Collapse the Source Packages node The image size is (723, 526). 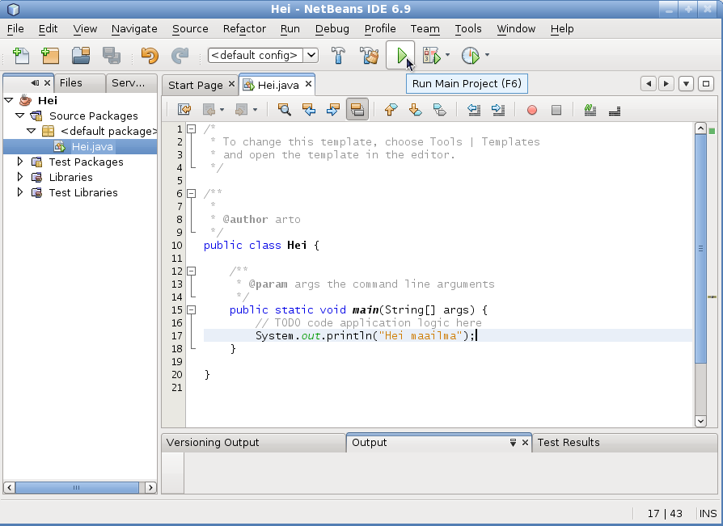tap(20, 116)
